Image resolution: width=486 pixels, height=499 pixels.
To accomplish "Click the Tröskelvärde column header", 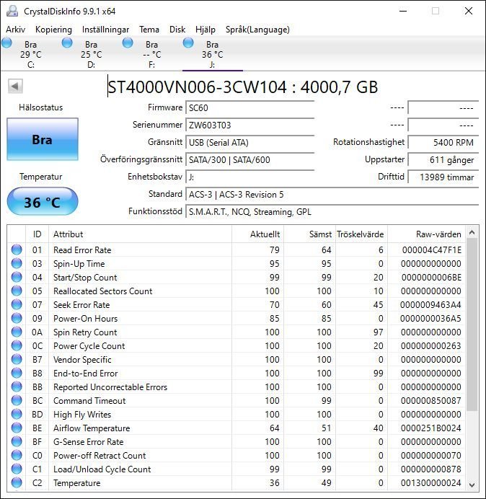I will point(361,234).
